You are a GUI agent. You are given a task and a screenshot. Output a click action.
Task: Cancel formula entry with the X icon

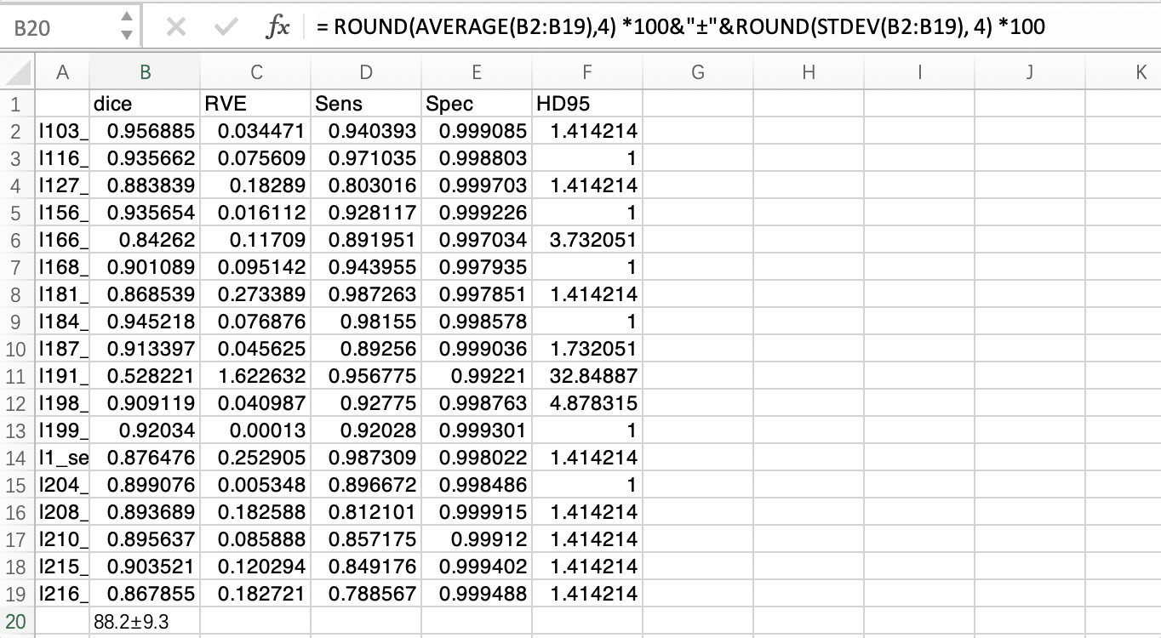click(x=176, y=27)
